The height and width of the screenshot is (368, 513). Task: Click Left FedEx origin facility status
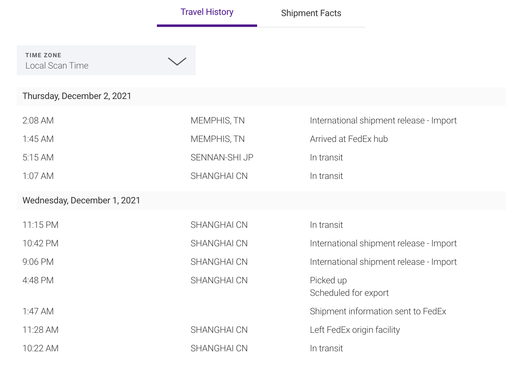tap(355, 330)
